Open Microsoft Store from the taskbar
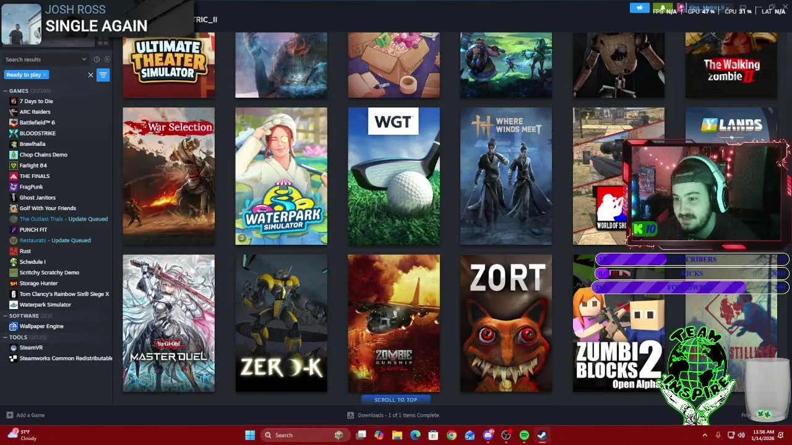 click(434, 435)
